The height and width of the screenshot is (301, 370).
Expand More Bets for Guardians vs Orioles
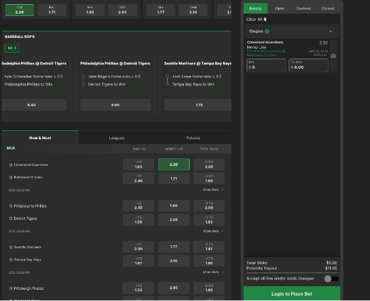(x=213, y=190)
